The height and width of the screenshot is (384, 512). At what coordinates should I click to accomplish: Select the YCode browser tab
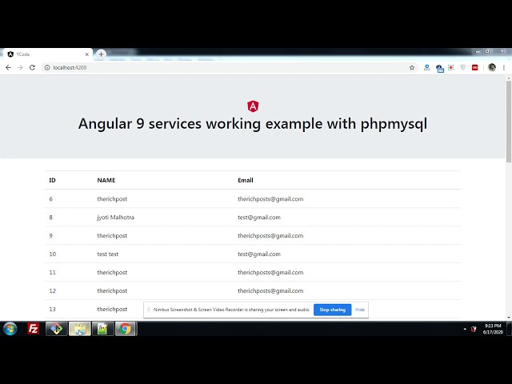click(48, 54)
